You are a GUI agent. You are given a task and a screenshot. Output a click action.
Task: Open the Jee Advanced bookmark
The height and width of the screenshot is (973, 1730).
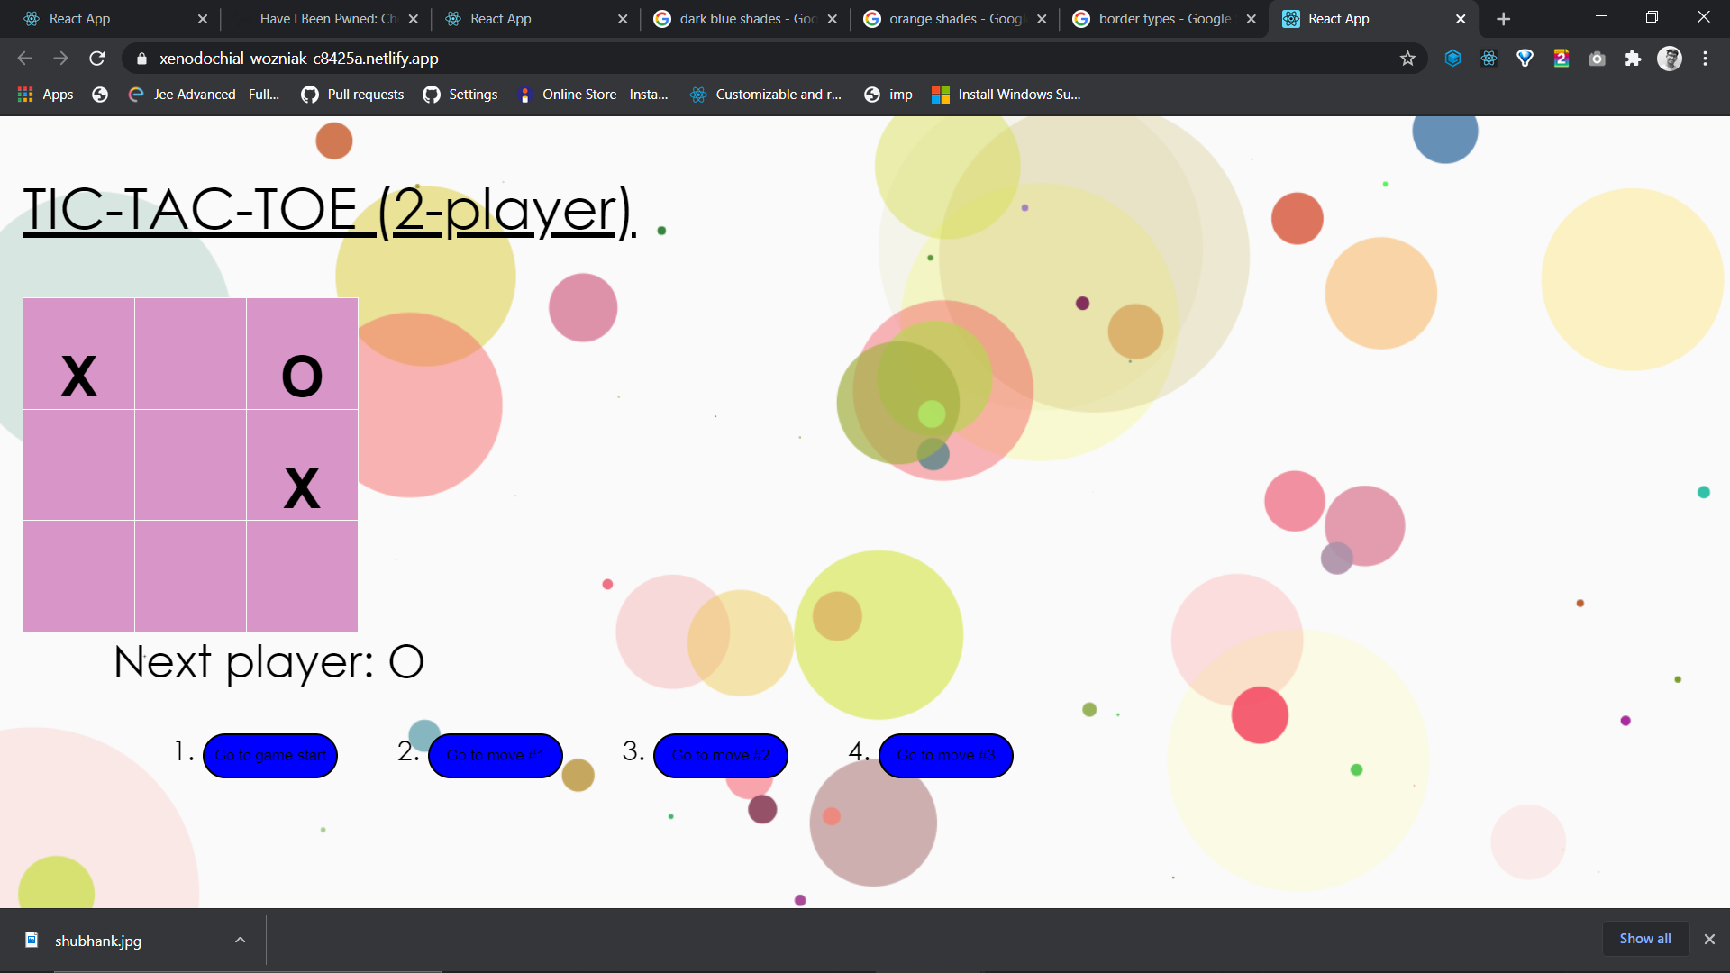[204, 95]
